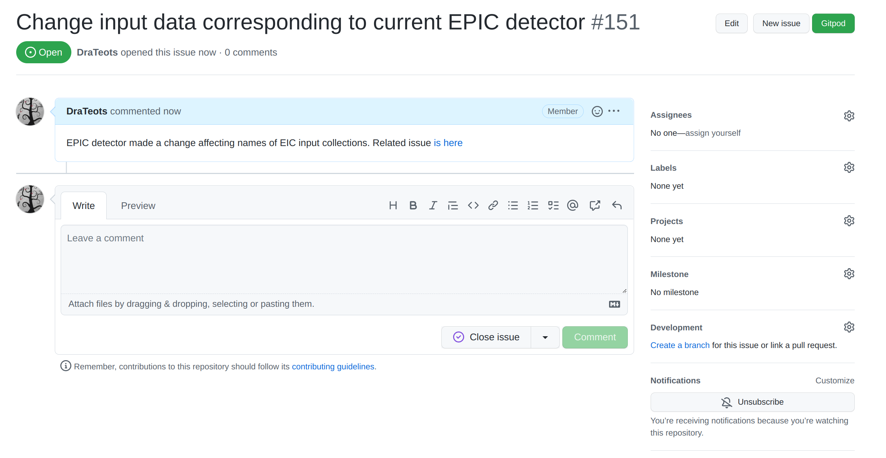886x458 pixels.
Task: Click the Assignees sidebar heading
Action: pos(671,115)
